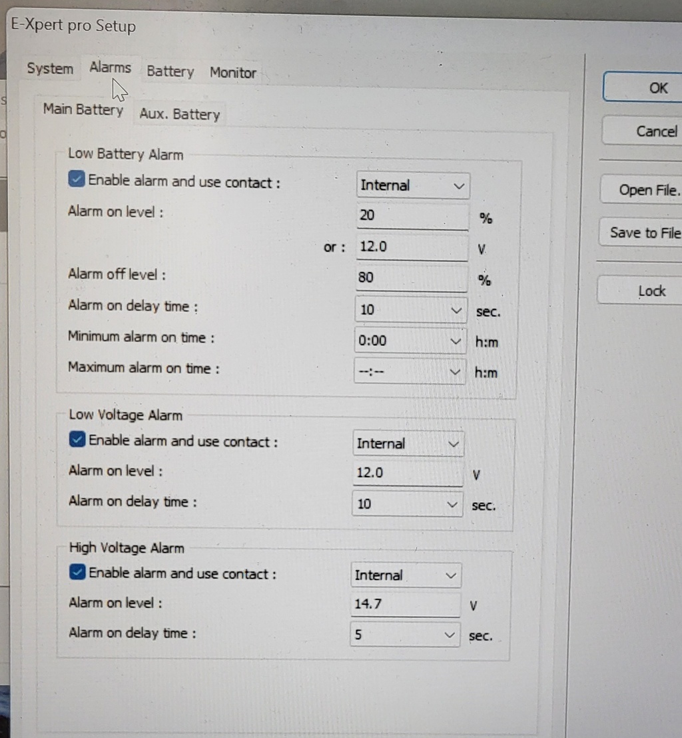Open Low Battery Alarm contact dropdown
Viewport: 682px width, 738px height.
point(413,186)
